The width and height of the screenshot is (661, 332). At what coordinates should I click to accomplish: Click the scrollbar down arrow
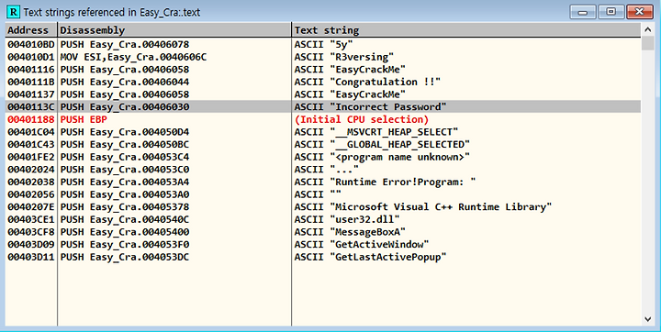pos(648,319)
